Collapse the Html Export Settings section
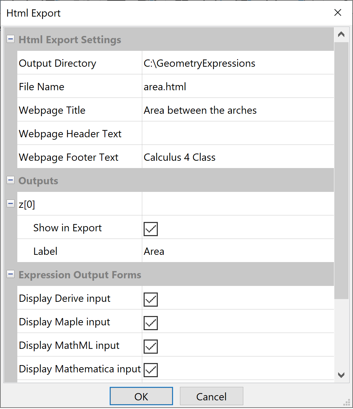This screenshot has height=409, width=353. (10, 39)
